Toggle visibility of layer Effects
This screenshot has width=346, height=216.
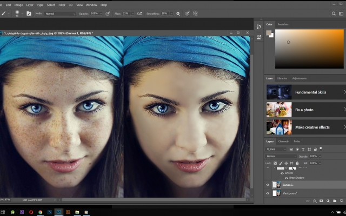pos(282,173)
